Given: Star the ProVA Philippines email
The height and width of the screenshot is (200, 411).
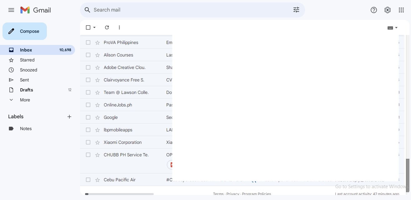Looking at the screenshot, I should tap(98, 42).
